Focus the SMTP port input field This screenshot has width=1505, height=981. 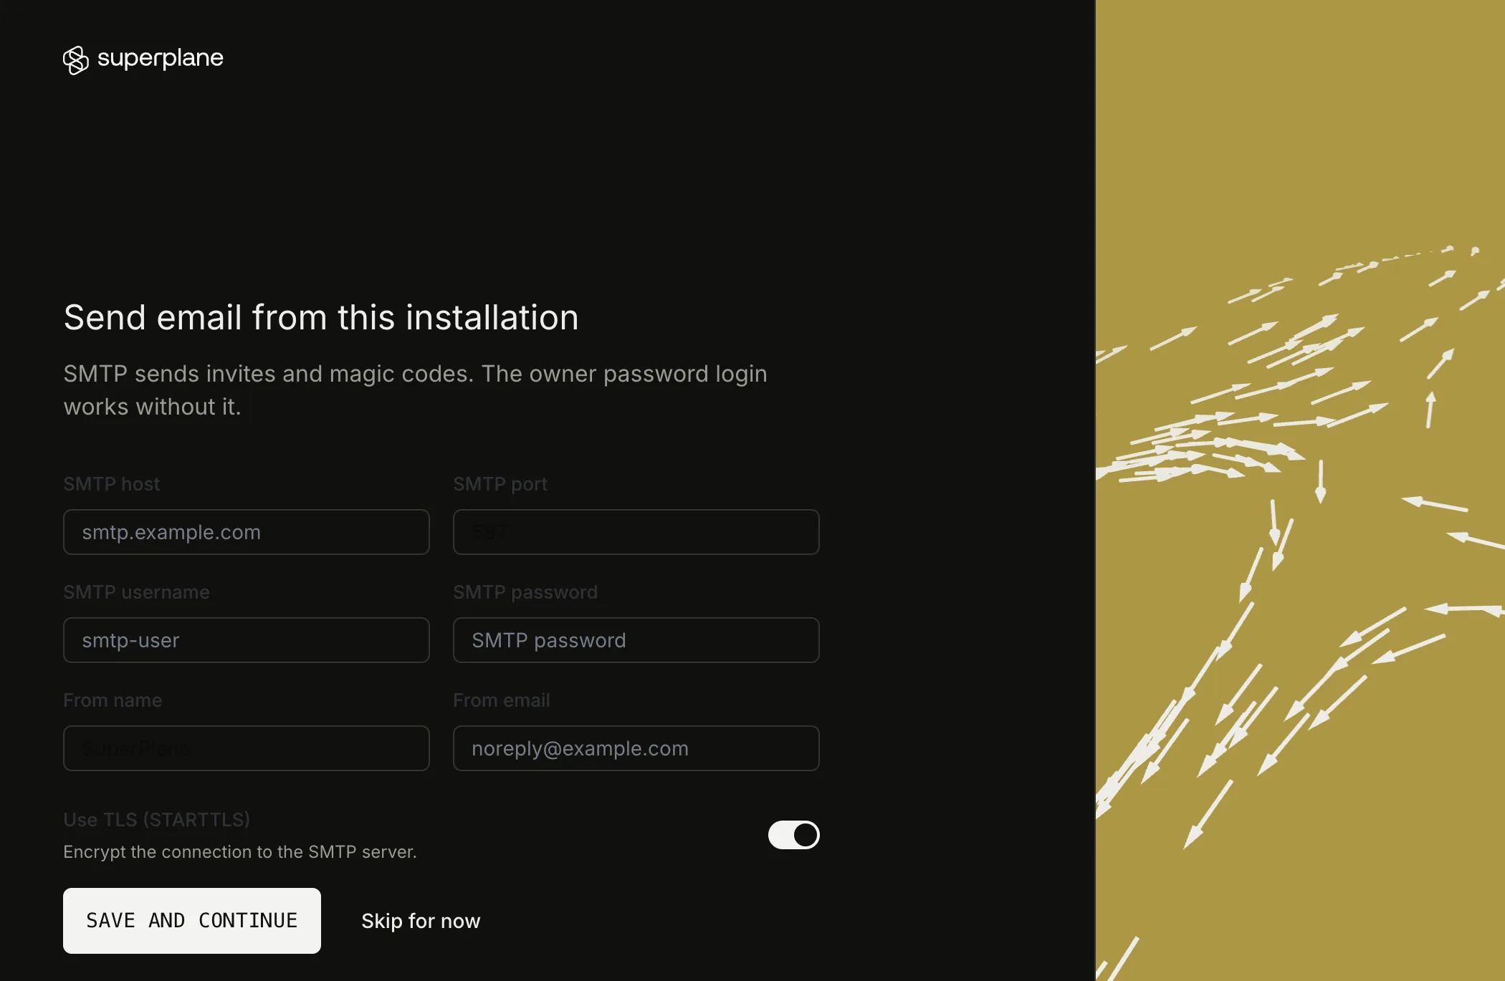(636, 532)
